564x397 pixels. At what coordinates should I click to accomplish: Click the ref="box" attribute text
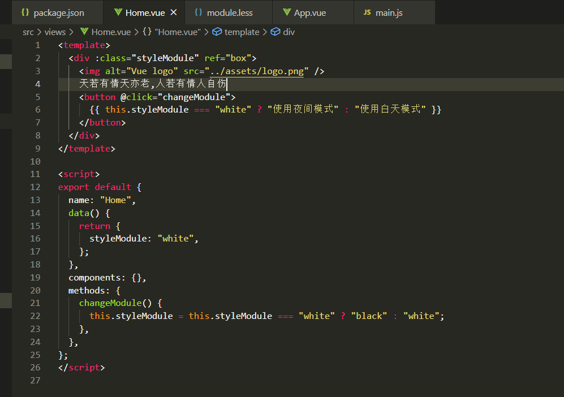pos(227,58)
